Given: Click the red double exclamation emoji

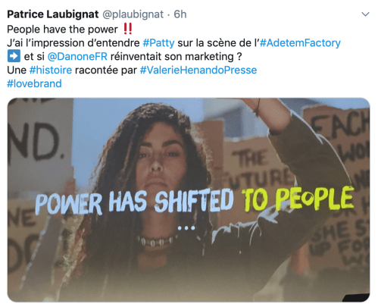Looking at the screenshot, I should (127, 29).
